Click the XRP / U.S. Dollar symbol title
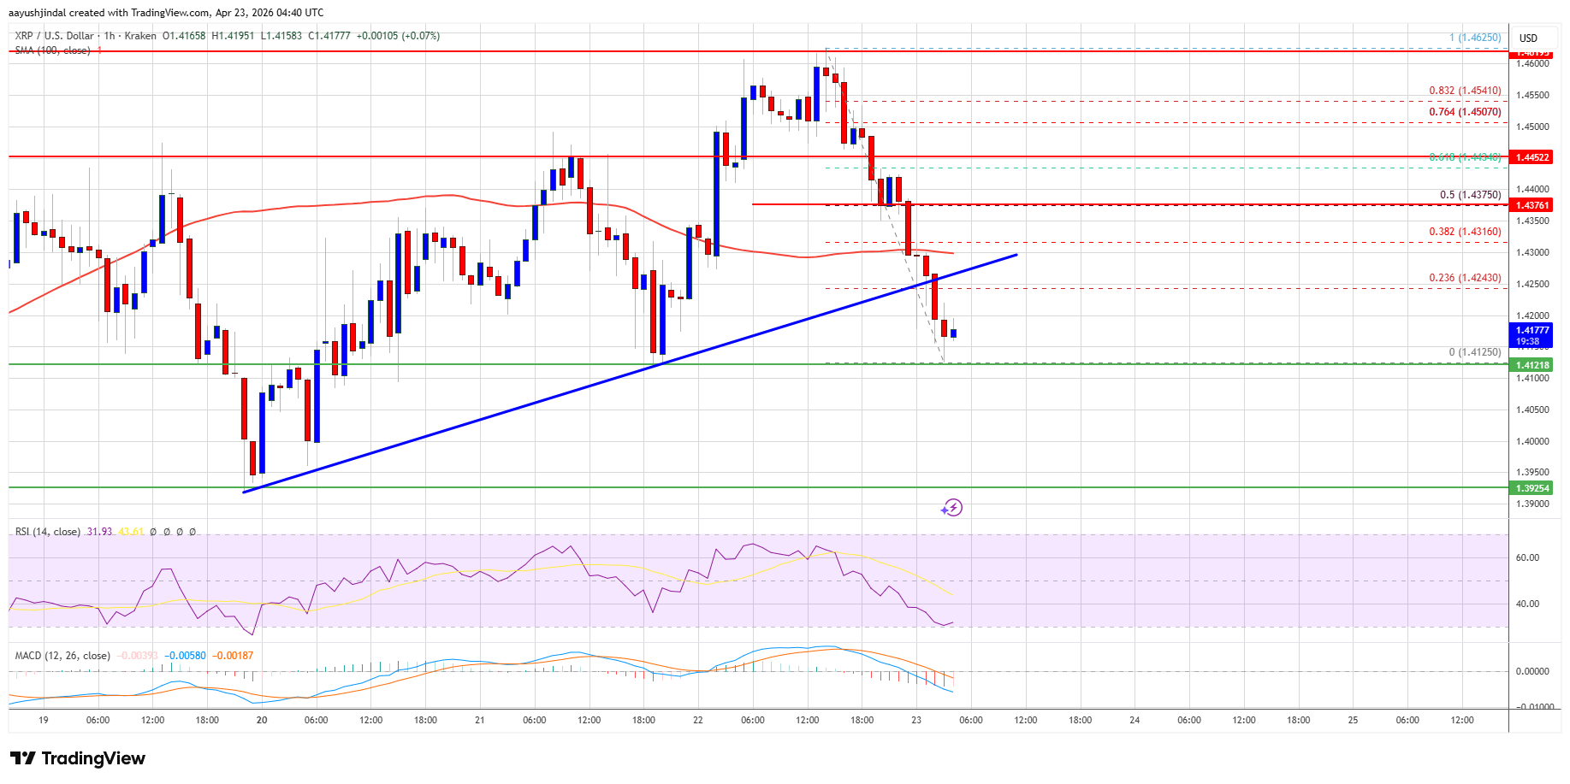Screen dimensions: 1570x784 click(x=54, y=36)
